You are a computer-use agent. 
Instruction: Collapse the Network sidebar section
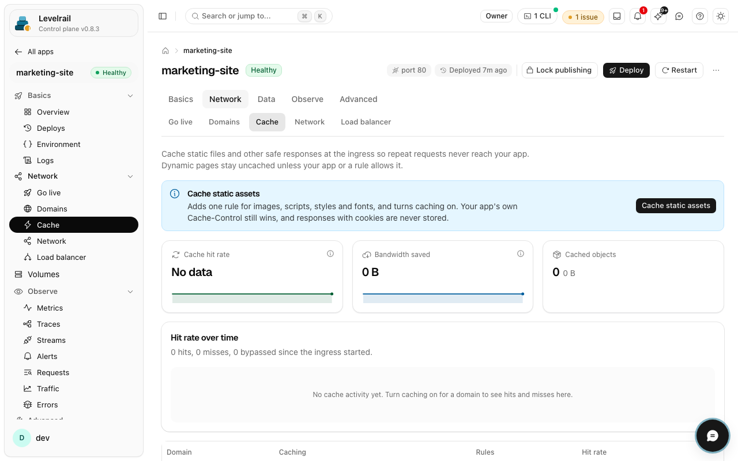click(74, 176)
